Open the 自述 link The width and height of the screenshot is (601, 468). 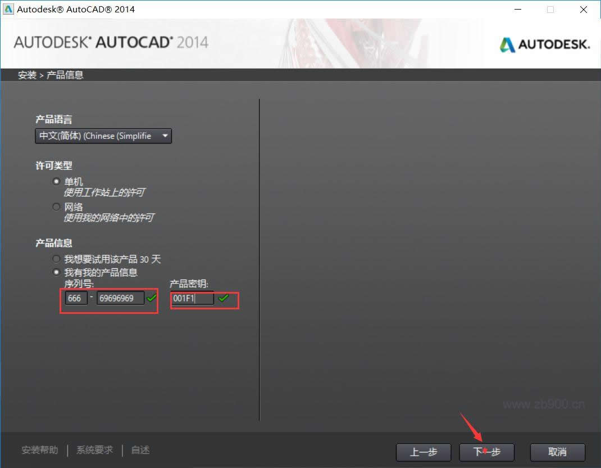139,449
